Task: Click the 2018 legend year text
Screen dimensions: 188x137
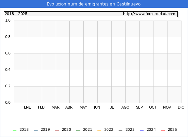Action: click(24, 129)
